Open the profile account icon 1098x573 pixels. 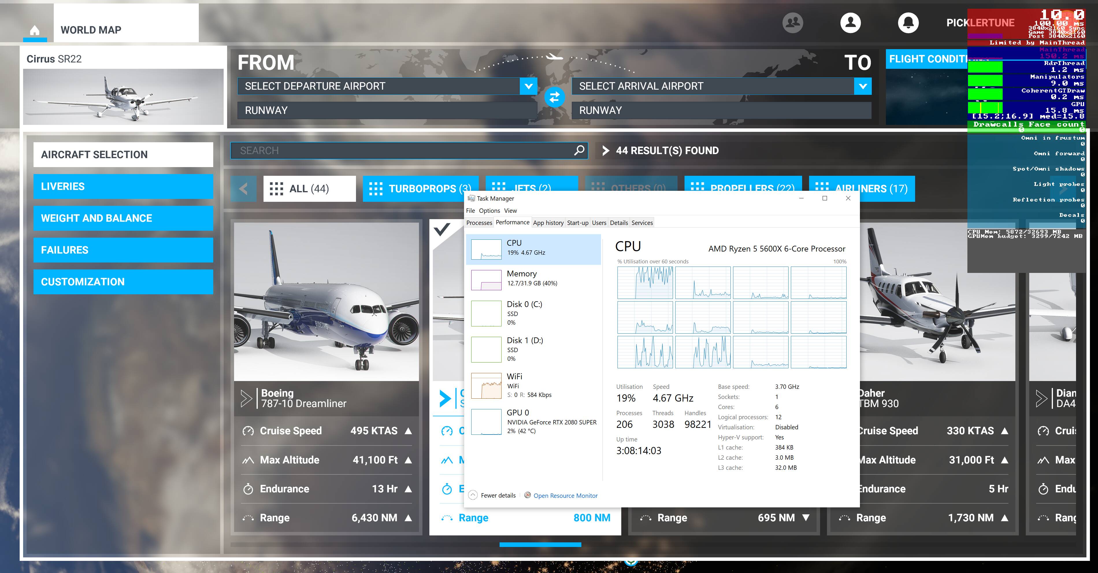click(x=850, y=23)
